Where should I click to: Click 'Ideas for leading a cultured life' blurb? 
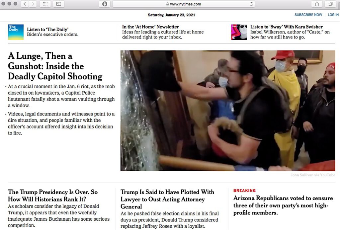coord(163,35)
